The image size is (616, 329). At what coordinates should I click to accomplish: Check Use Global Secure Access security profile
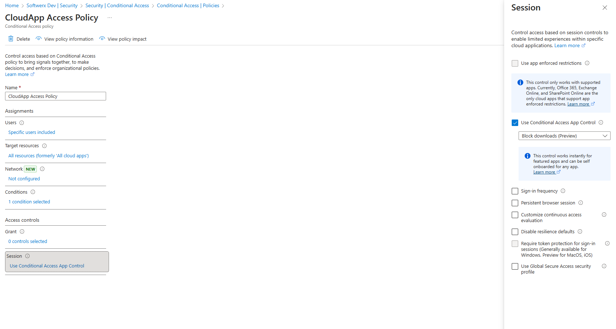pyautogui.click(x=515, y=266)
